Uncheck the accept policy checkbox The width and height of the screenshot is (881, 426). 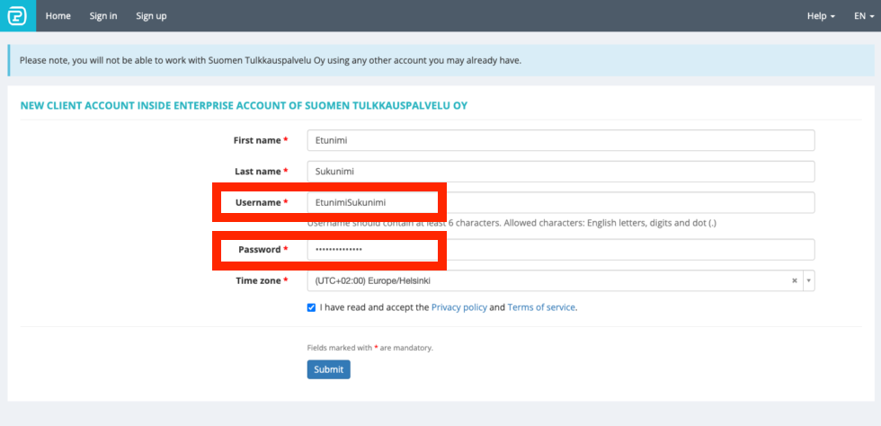pyautogui.click(x=311, y=307)
